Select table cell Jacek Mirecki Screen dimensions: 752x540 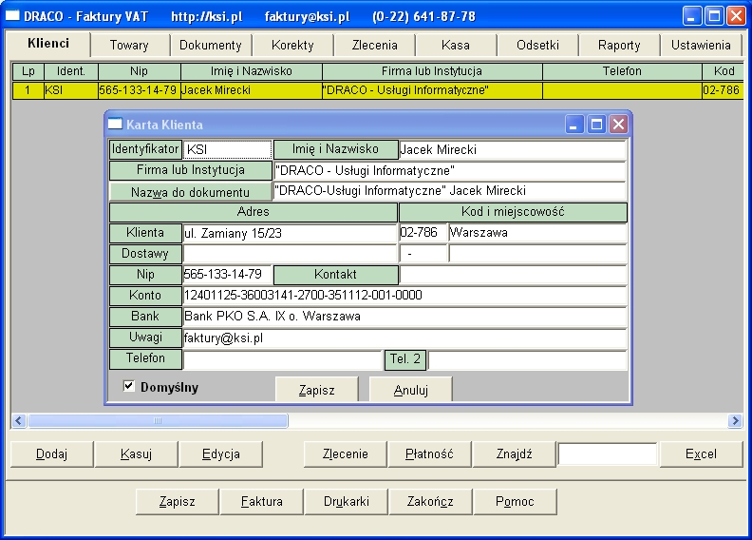(x=252, y=90)
